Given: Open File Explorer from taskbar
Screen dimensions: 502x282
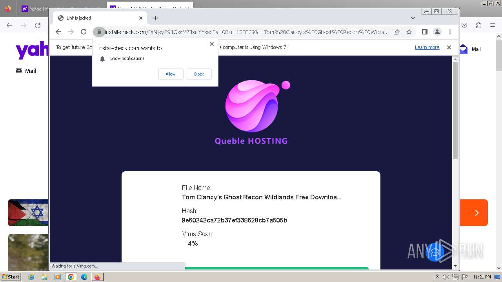Looking at the screenshot, I should pyautogui.click(x=44, y=277).
